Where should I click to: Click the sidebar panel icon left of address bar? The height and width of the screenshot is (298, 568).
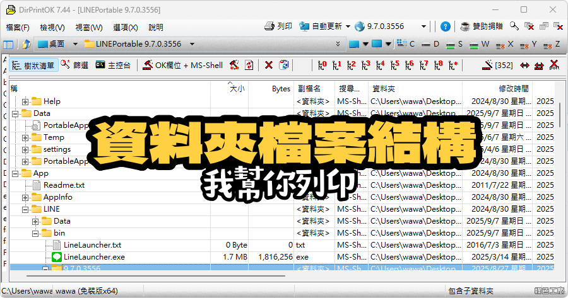pos(8,45)
